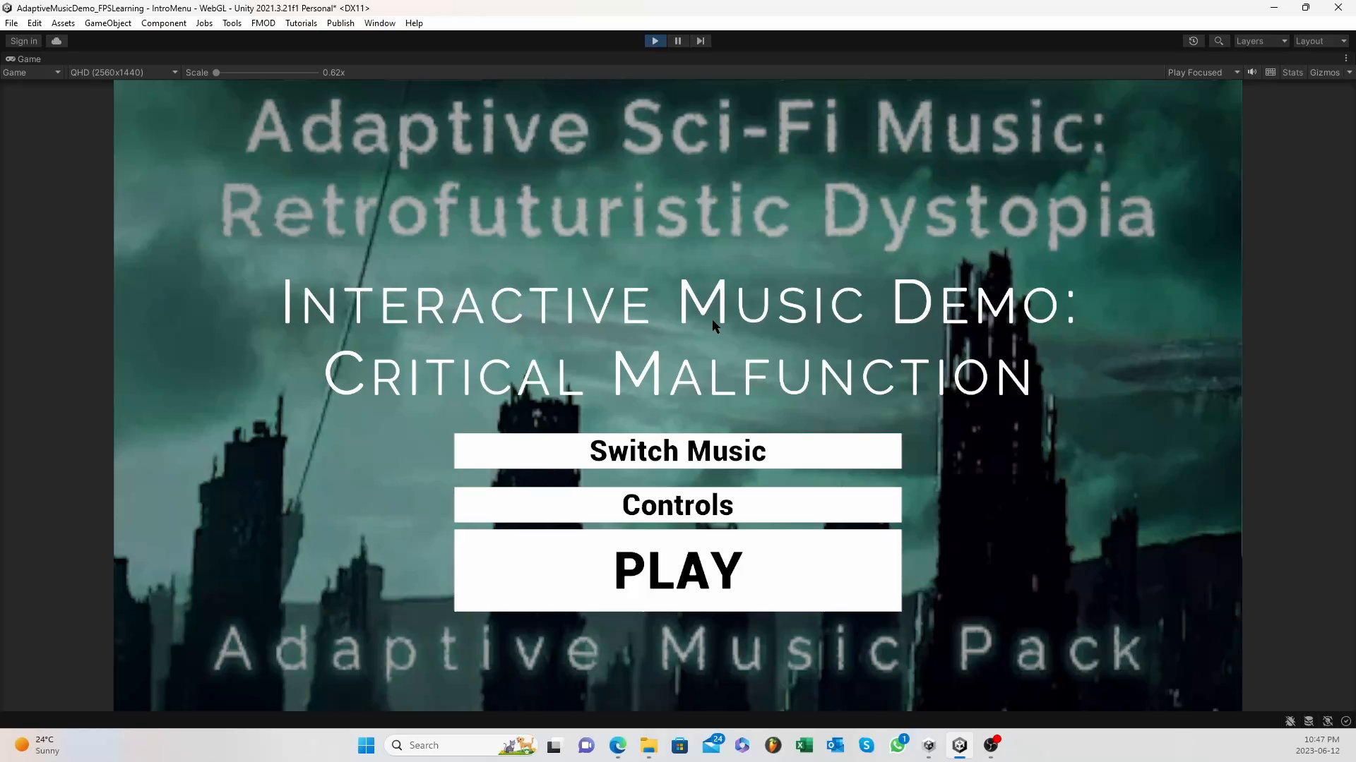Viewport: 1356px width, 762px height.
Task: Expand the Gizmos dropdown arrow
Action: 1349,72
